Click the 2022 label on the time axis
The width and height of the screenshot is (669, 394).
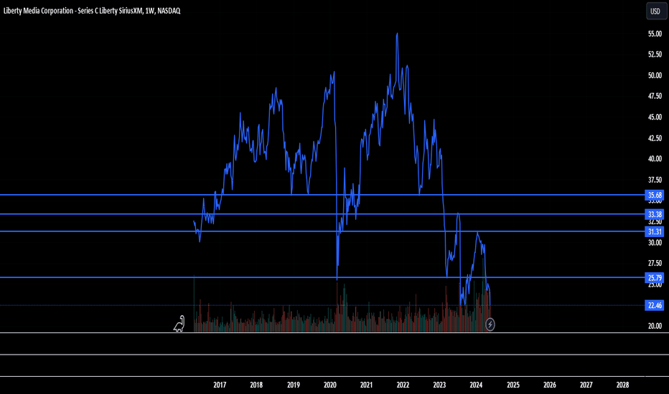click(x=403, y=385)
